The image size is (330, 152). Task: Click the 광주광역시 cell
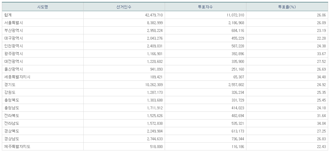click(x=14, y=54)
